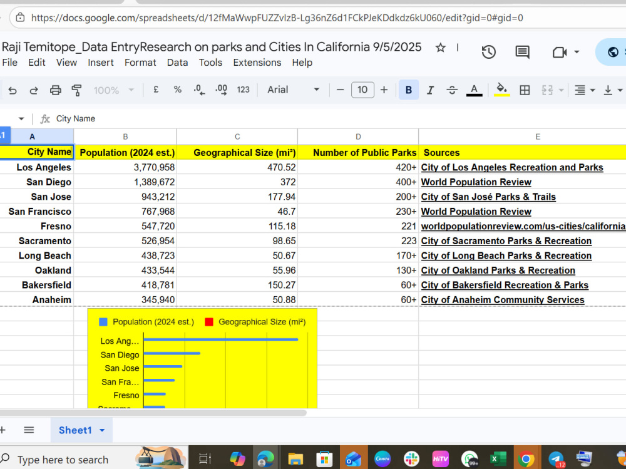Open City of San José Parks & Trails link
Viewport: 626px width, 469px height.
pyautogui.click(x=488, y=197)
